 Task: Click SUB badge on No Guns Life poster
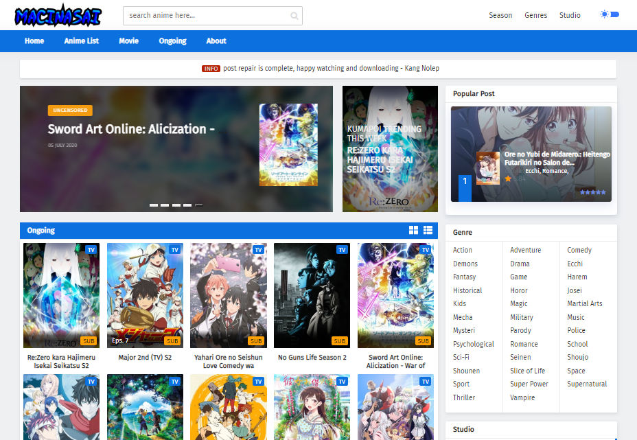pyautogui.click(x=340, y=341)
